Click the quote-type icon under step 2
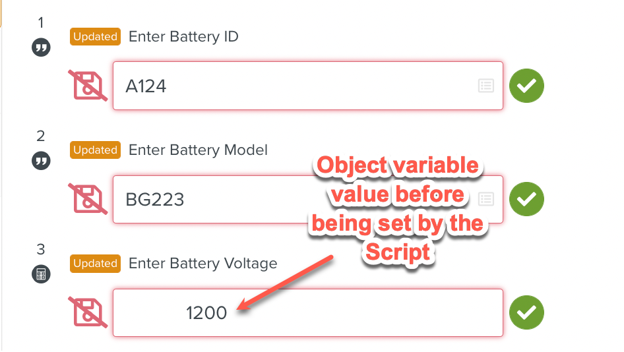The height and width of the screenshot is (352, 624). pos(41,161)
